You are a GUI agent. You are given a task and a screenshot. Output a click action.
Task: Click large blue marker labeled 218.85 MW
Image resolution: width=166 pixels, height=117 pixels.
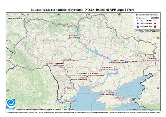coord(126,62)
